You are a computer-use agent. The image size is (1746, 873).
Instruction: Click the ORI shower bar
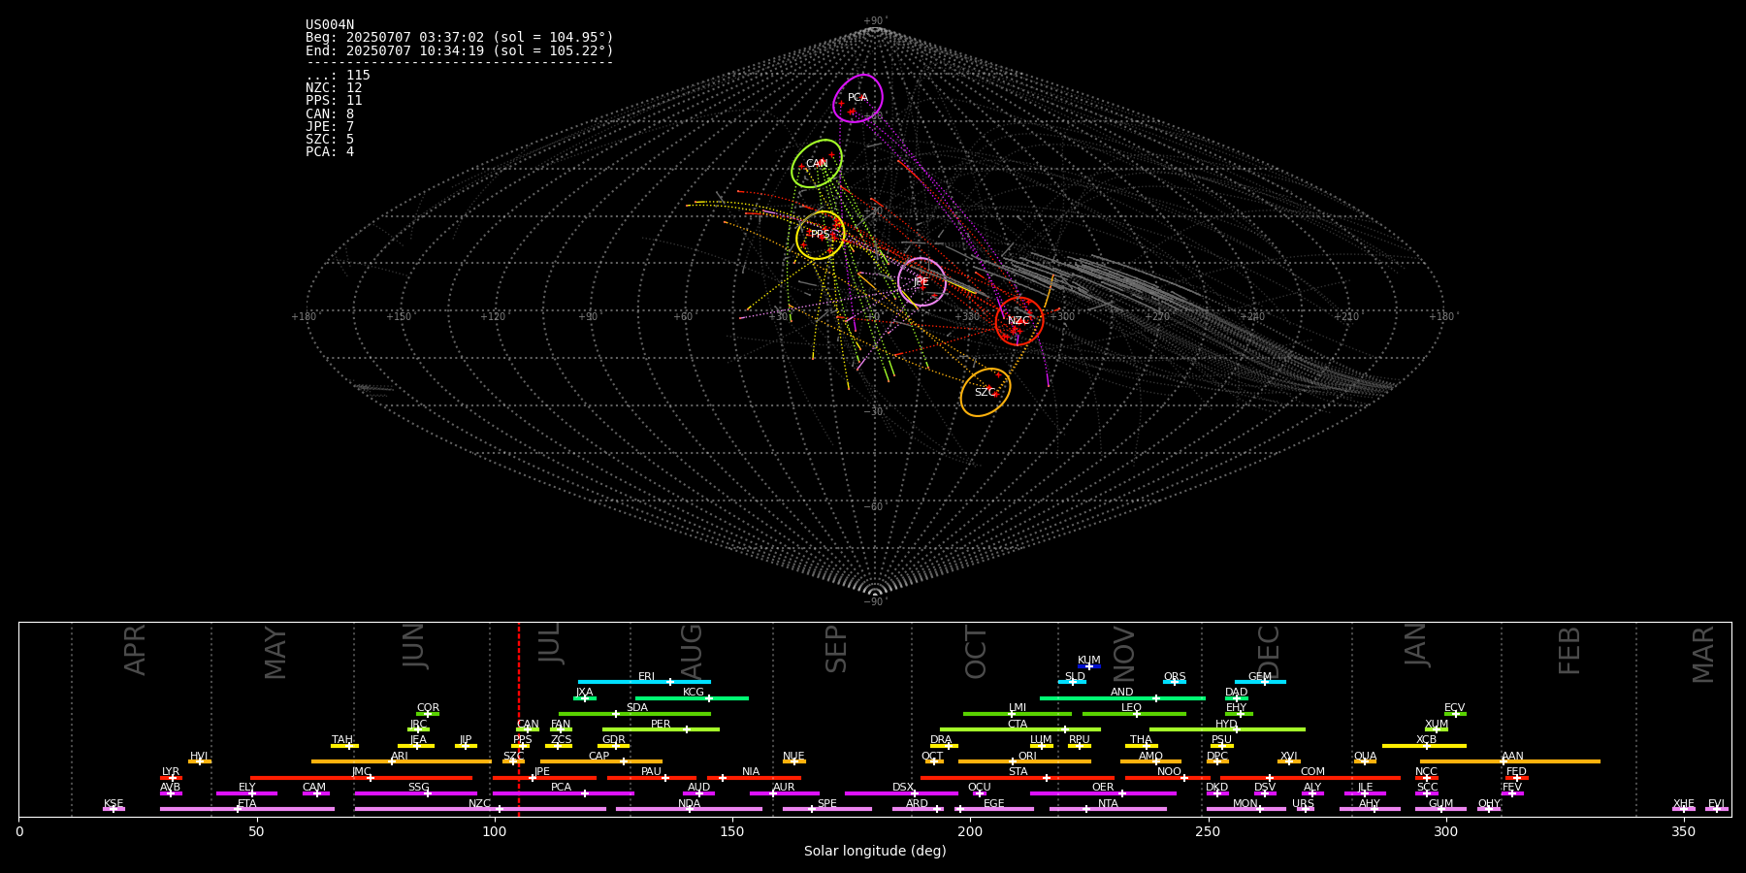tap(1024, 761)
